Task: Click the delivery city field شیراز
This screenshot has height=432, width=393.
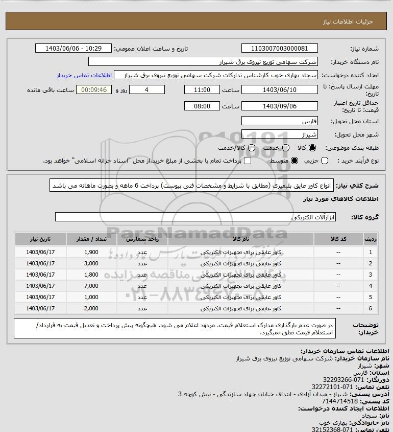Action: coord(279,134)
